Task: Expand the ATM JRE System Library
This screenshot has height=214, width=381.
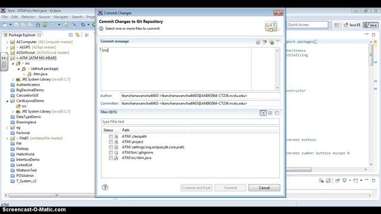Action: [13, 79]
